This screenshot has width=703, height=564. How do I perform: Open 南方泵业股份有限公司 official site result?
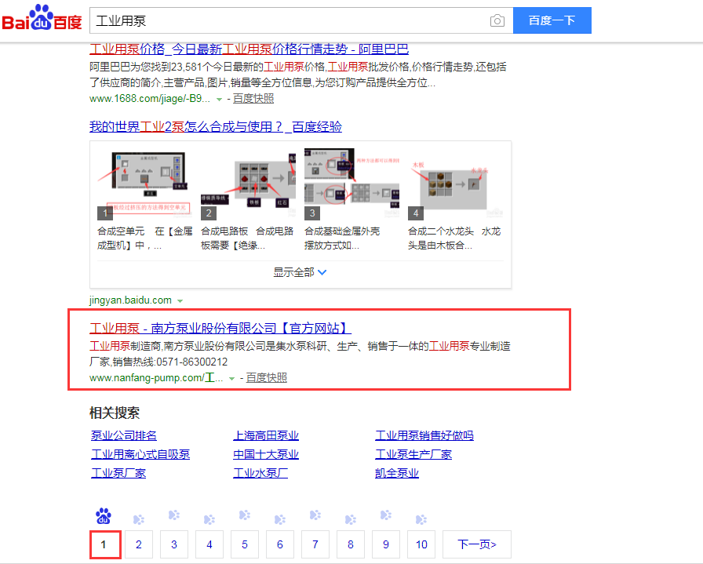[x=220, y=329]
